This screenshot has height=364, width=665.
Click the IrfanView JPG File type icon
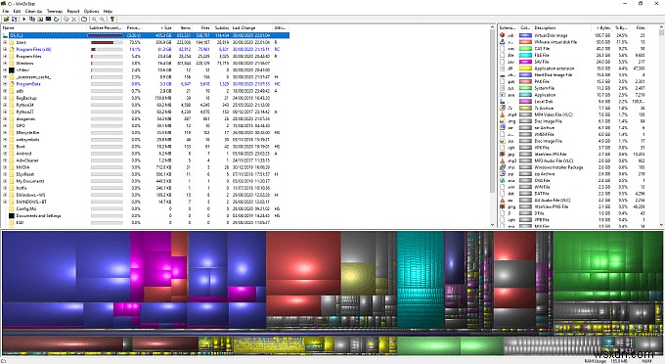tap(502, 154)
